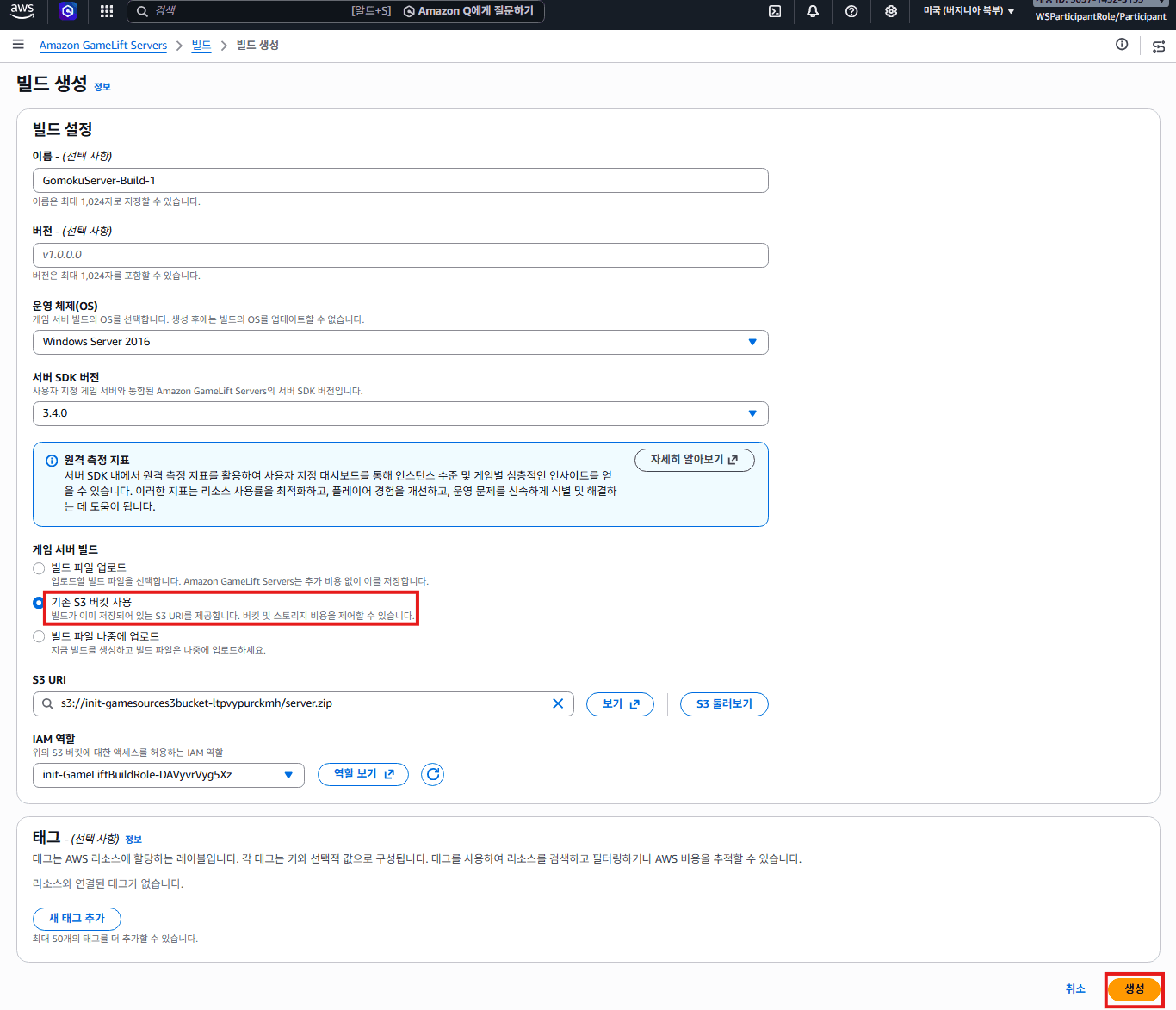Open the IAM role dropdown init-GameLiftBuildRole
Viewport: 1176px width, 1010px height.
169,775
